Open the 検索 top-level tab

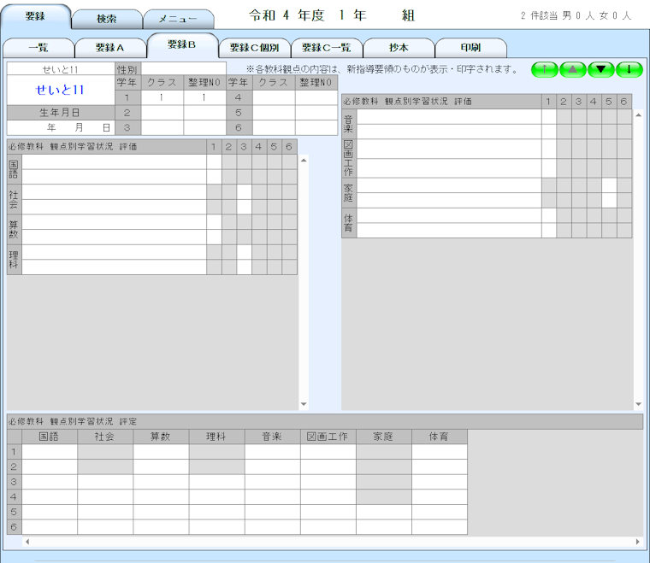(x=106, y=19)
